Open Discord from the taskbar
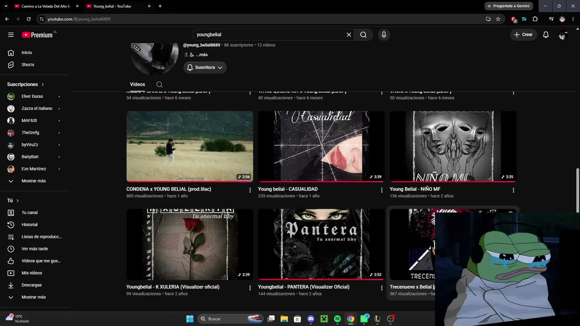Viewport: 580px width, 326px height. point(310,319)
